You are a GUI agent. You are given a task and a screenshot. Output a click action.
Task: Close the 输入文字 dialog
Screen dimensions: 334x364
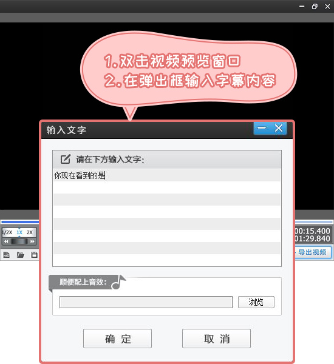tap(279, 128)
